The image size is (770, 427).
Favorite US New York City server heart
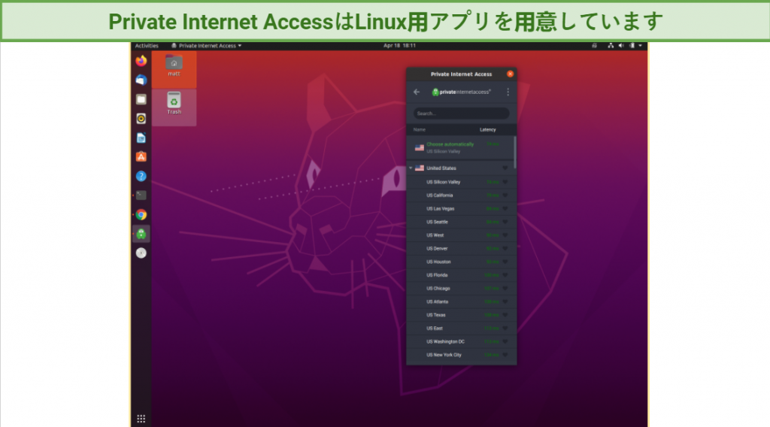[x=505, y=354]
